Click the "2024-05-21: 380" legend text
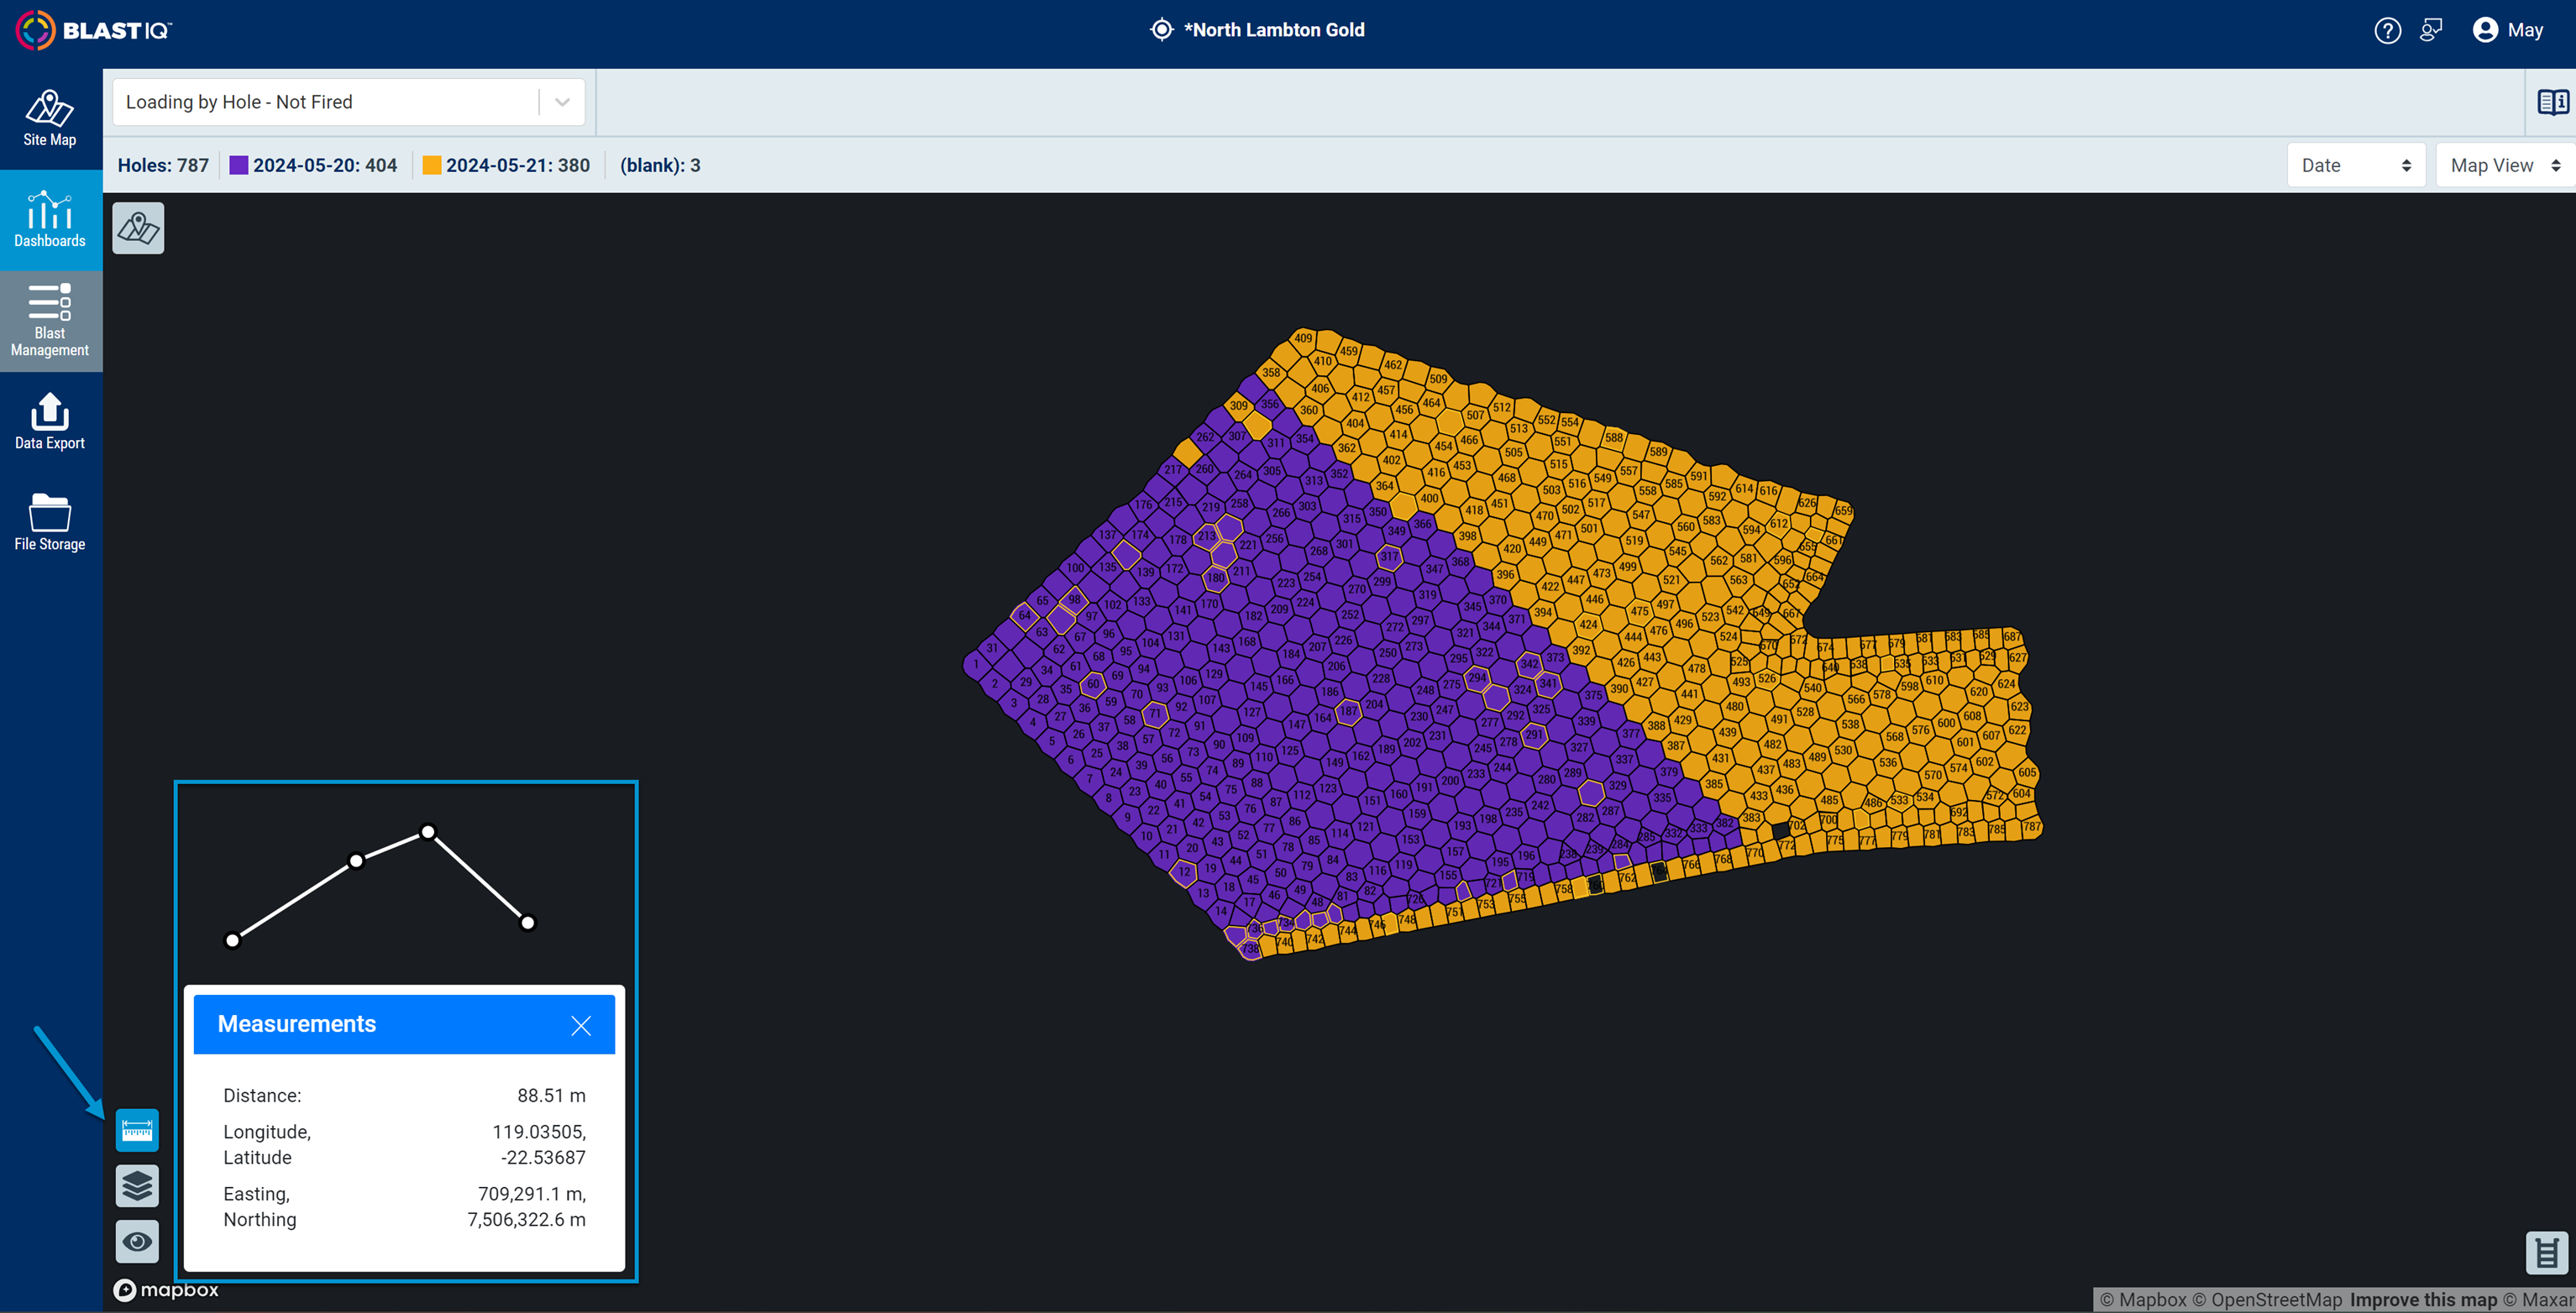 pyautogui.click(x=518, y=166)
